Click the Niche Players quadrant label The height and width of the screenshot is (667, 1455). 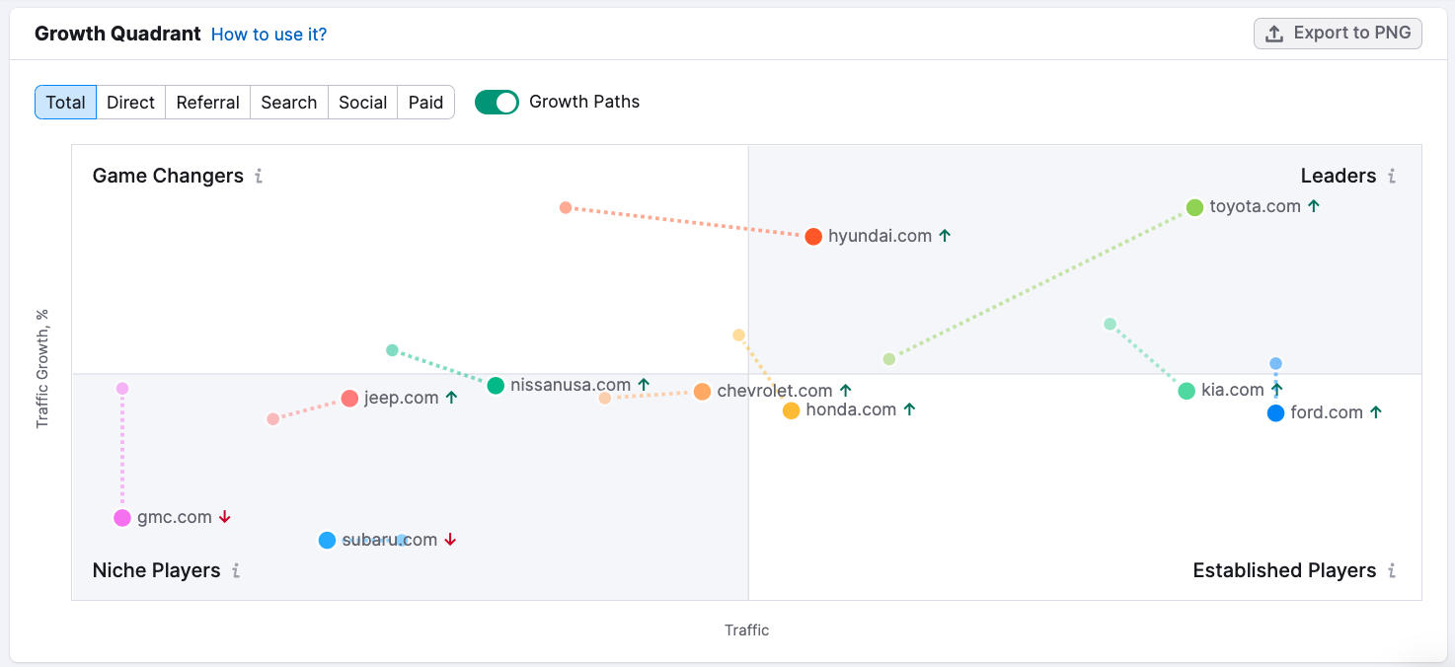pyautogui.click(x=156, y=571)
